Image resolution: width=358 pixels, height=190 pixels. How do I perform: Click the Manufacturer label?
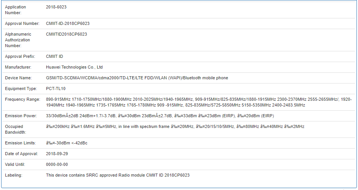(x=18, y=67)
